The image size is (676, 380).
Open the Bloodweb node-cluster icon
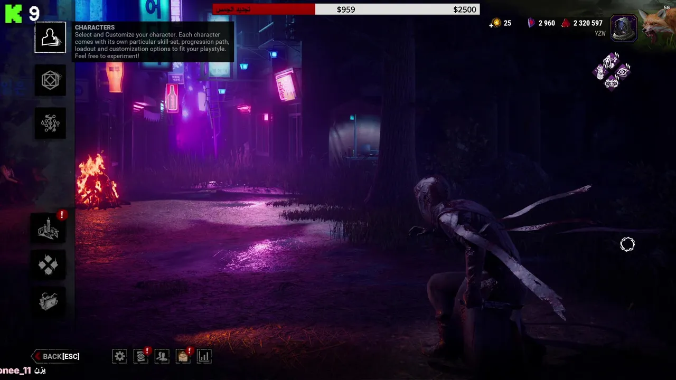point(50,123)
